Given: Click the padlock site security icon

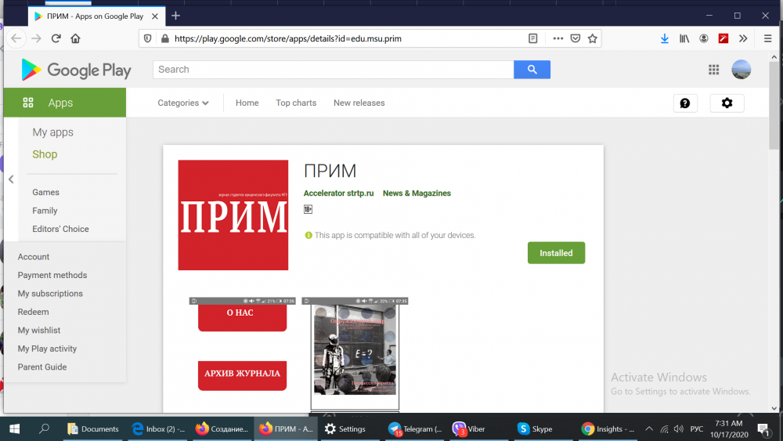Looking at the screenshot, I should pos(164,38).
